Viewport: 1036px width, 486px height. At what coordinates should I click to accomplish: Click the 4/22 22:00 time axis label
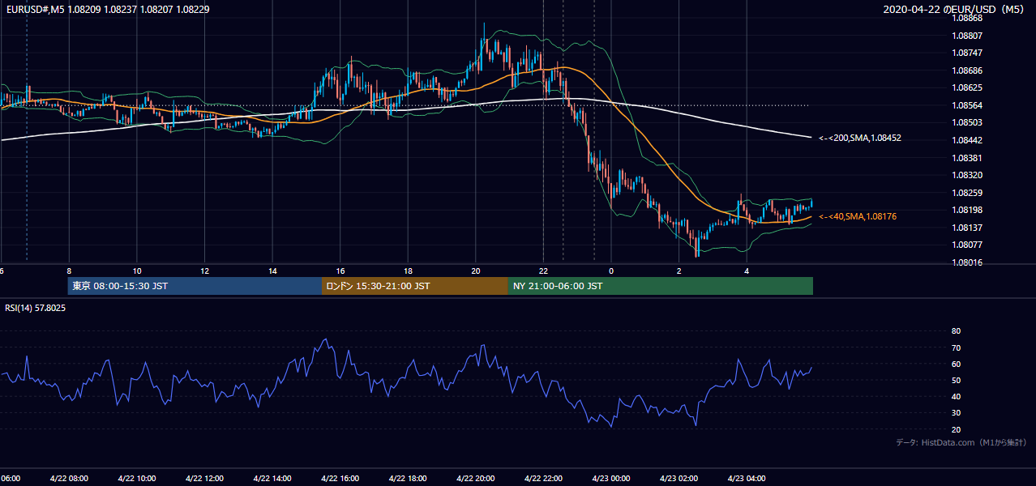point(543,479)
